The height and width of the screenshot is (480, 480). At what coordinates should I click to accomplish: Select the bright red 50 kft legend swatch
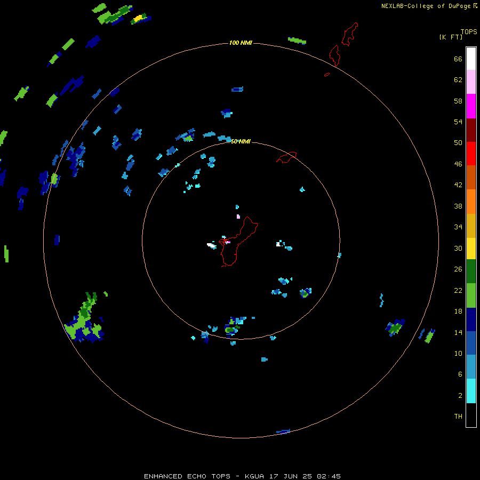[x=471, y=154]
